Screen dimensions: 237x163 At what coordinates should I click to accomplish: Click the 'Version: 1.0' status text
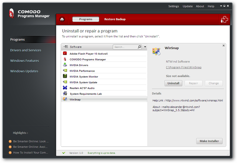point(76,153)
